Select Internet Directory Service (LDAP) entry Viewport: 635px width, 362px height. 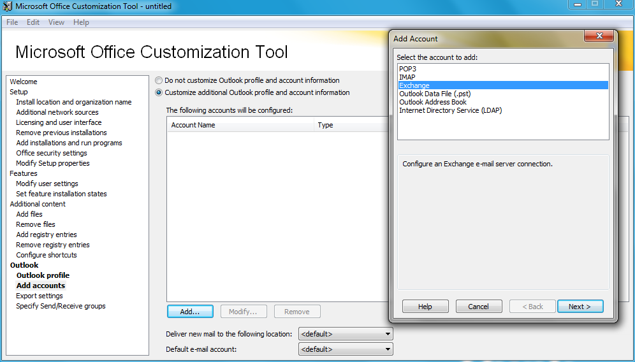503,110
